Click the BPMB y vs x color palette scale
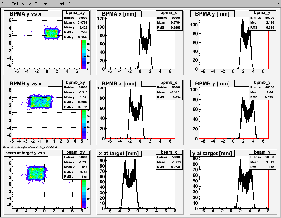This screenshot has width=281, height=218. click(84, 124)
